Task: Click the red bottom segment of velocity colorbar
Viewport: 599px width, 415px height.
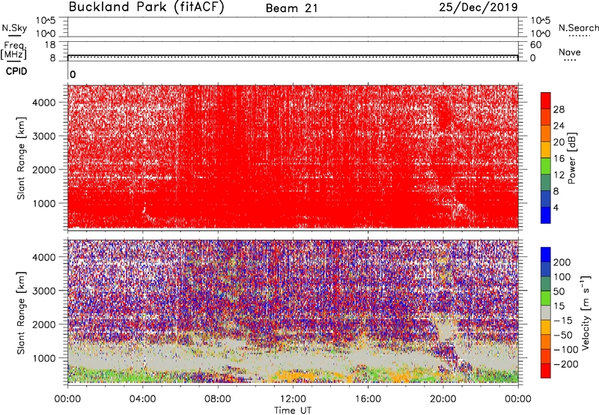Action: point(546,371)
